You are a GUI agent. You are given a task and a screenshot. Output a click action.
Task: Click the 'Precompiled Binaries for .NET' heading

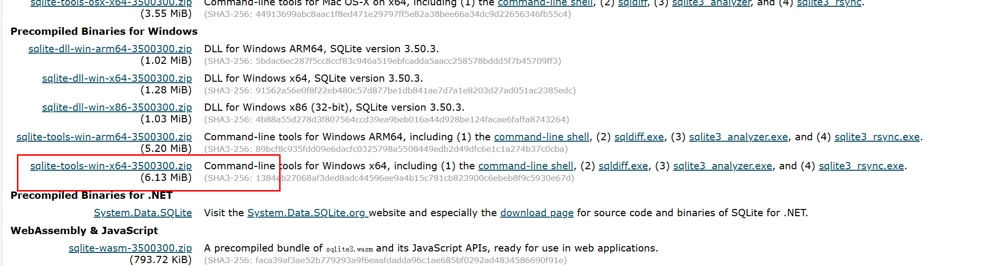92,195
